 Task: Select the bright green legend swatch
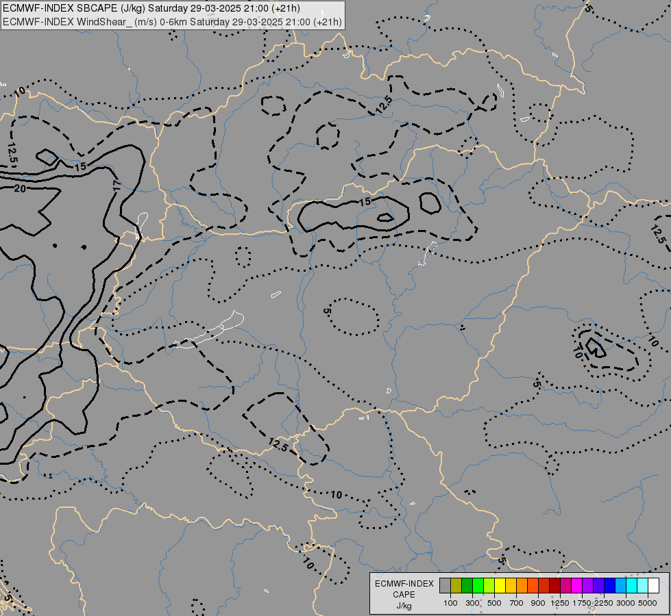point(478,586)
